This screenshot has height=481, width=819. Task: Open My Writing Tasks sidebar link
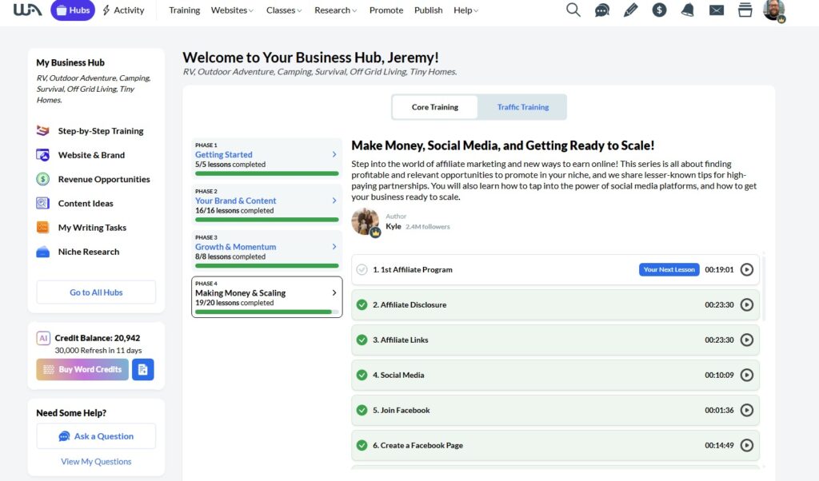click(x=92, y=228)
